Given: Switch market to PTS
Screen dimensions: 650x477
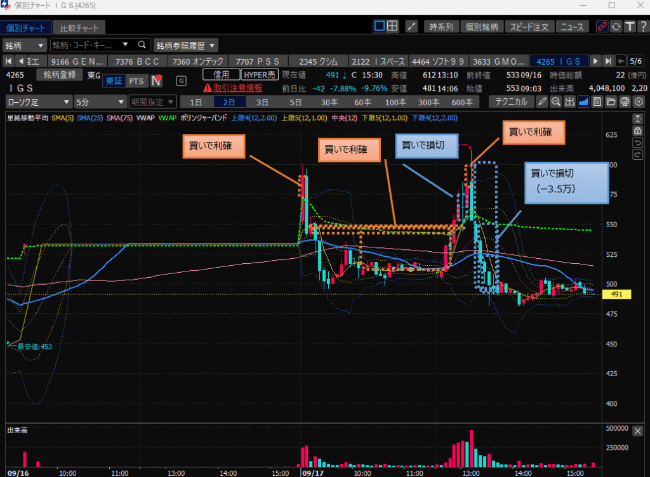Looking at the screenshot, I should point(136,81).
